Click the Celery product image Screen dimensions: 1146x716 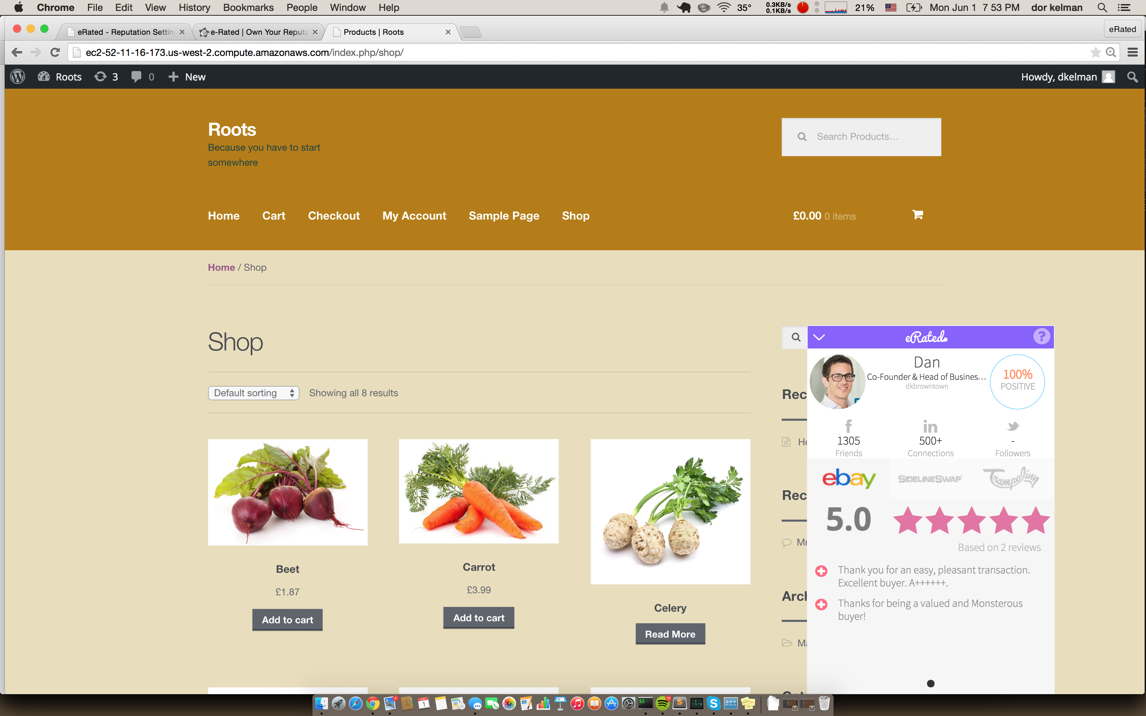tap(670, 511)
